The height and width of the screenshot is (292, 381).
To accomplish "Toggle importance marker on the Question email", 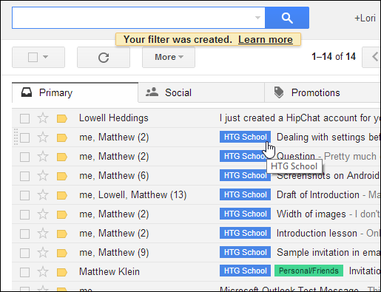I will coord(61,157).
